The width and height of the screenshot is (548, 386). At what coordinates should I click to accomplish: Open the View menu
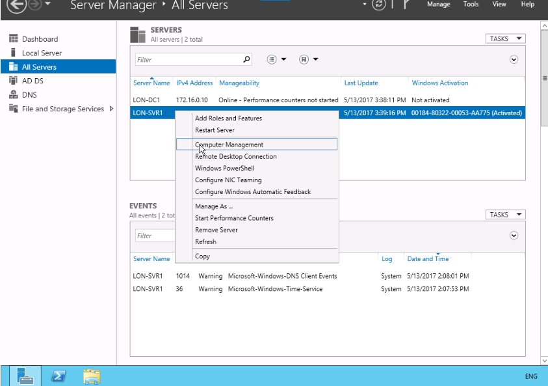coord(499,4)
